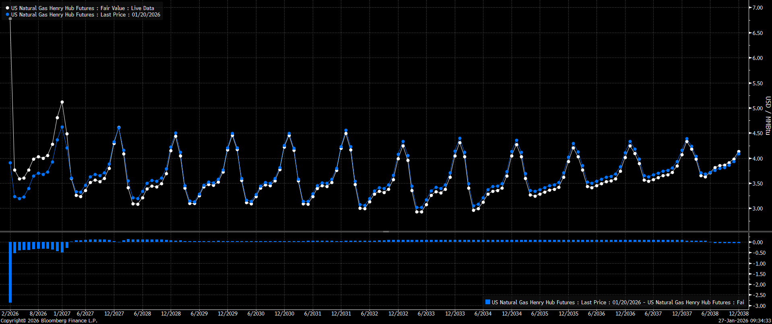This screenshot has width=772, height=324.
Task: Click the 6/2033 date axis label
Action: (426, 314)
